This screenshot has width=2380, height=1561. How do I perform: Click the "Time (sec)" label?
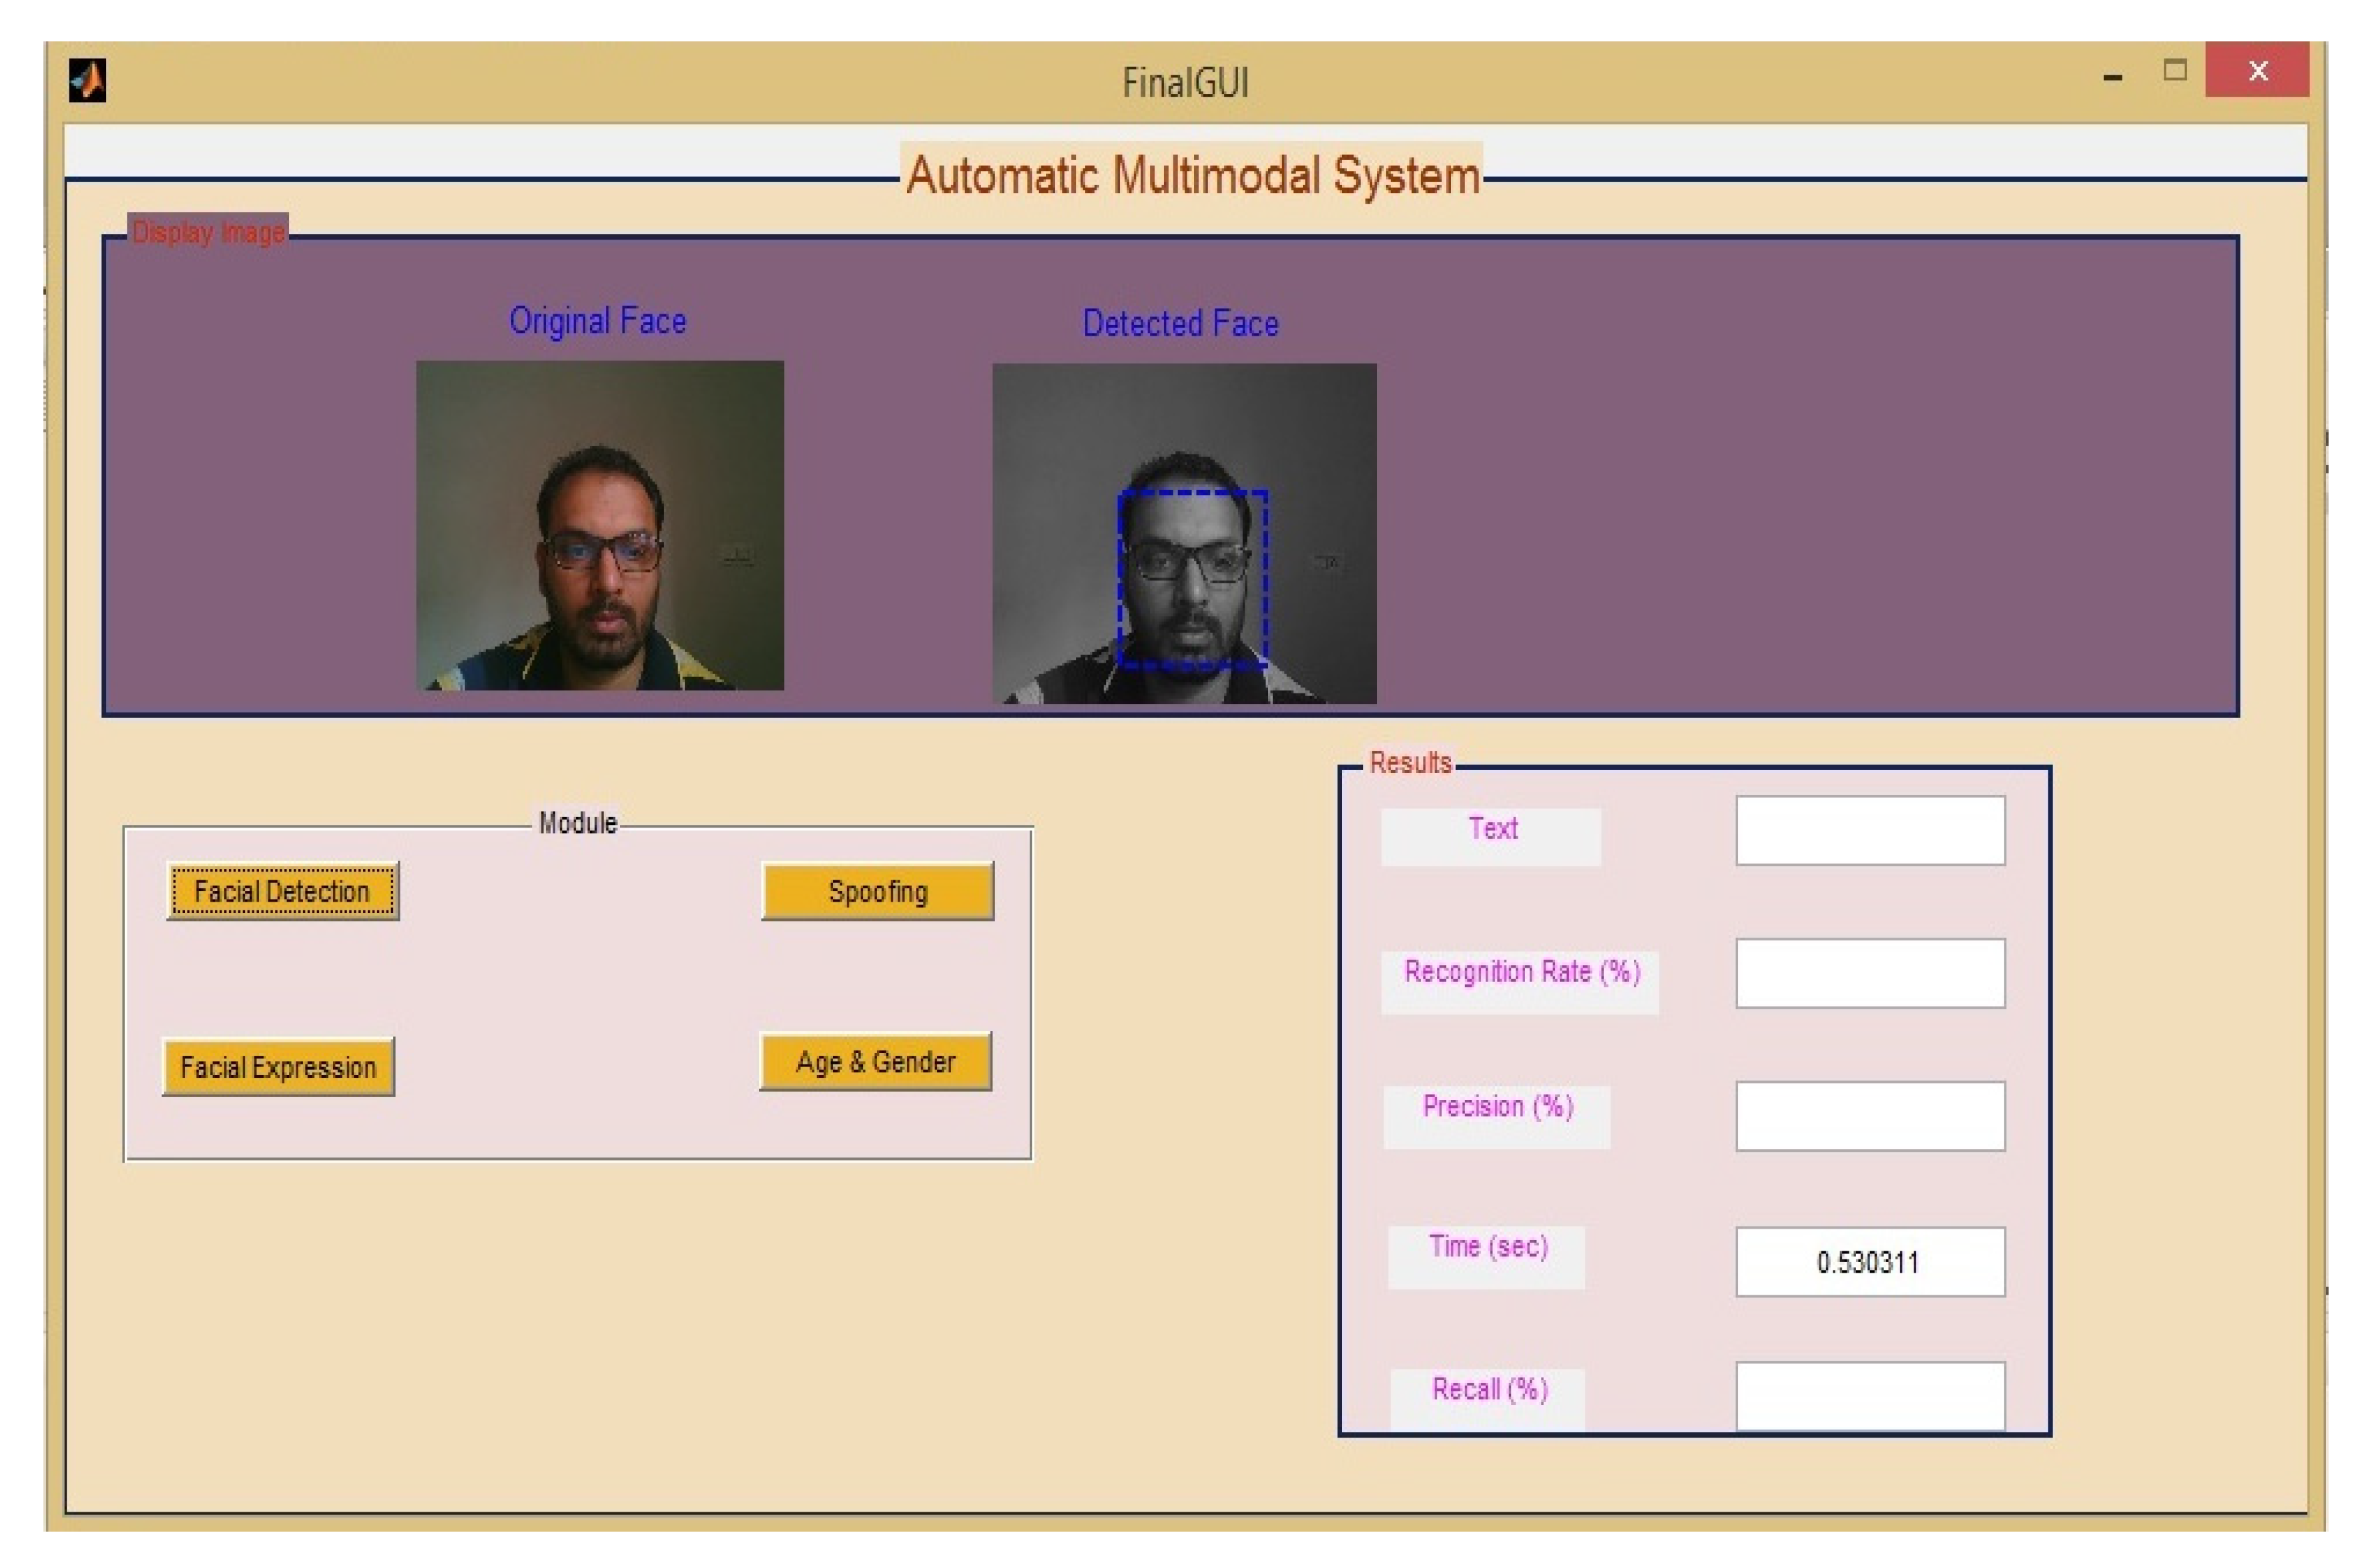(x=1489, y=1246)
